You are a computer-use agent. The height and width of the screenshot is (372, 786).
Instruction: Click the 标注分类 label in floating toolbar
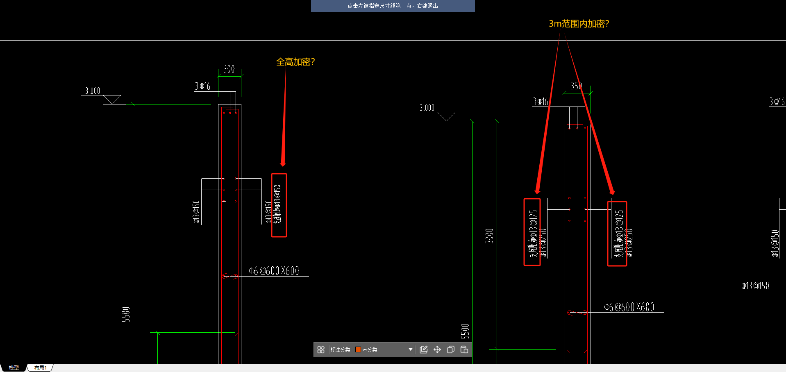340,349
